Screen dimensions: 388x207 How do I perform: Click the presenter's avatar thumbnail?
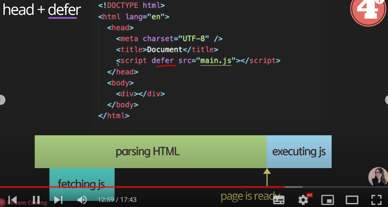coord(378,177)
